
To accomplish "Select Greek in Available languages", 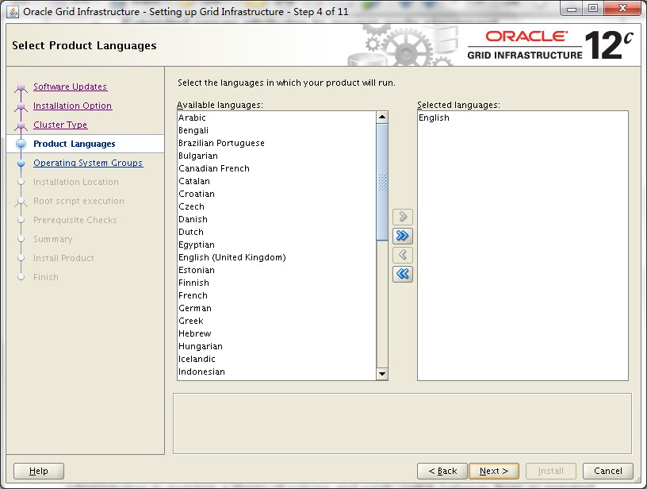I will (x=277, y=321).
